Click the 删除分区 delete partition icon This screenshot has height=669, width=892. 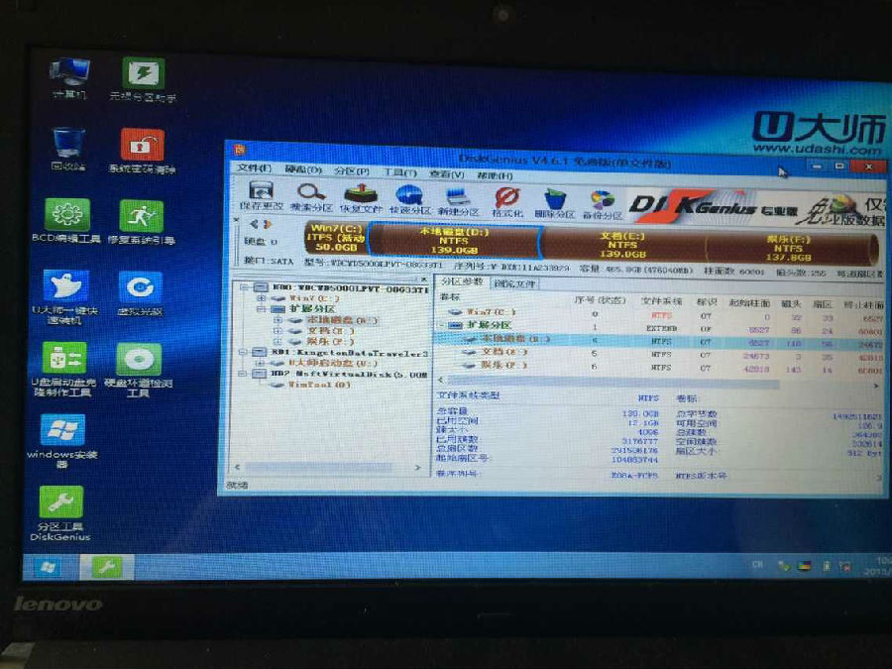555,203
